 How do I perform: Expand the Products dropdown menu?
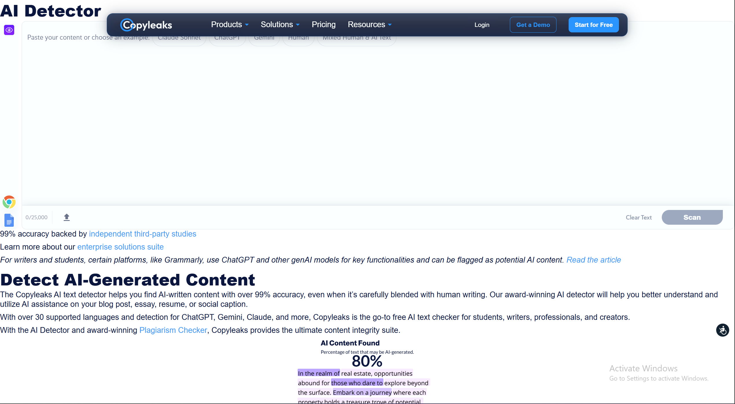[230, 25]
